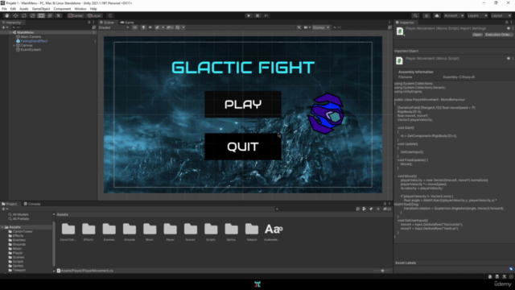Screen dimensions: 515x290
Task: Toggle the Inspector lock icon
Action: (506, 23)
